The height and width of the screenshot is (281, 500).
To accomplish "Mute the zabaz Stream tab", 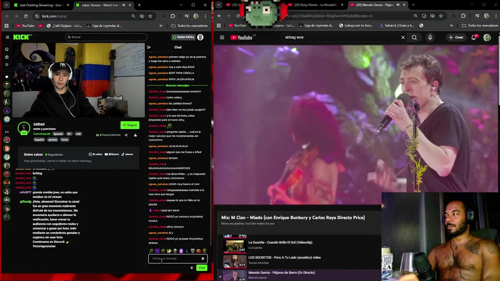I will point(123,5).
